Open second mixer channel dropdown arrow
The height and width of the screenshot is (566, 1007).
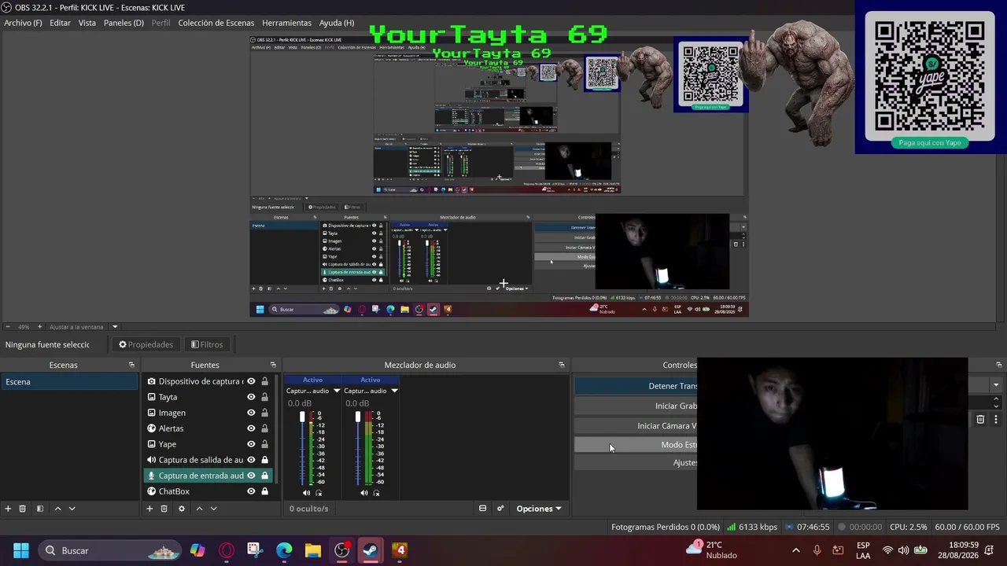[394, 391]
